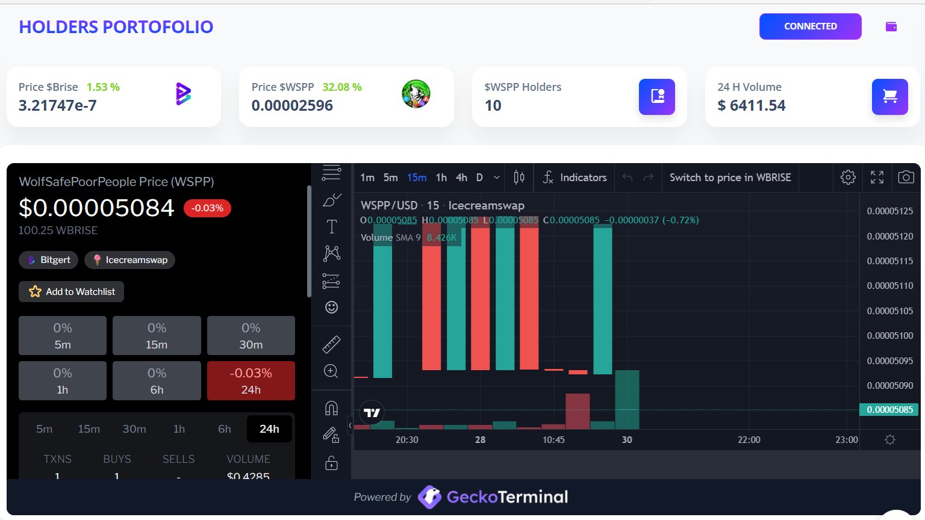Image resolution: width=925 pixels, height=520 pixels.
Task: Select the Zoom In tool
Action: pos(331,371)
